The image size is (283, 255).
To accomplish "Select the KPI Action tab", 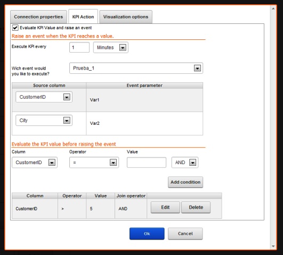I will (83, 17).
